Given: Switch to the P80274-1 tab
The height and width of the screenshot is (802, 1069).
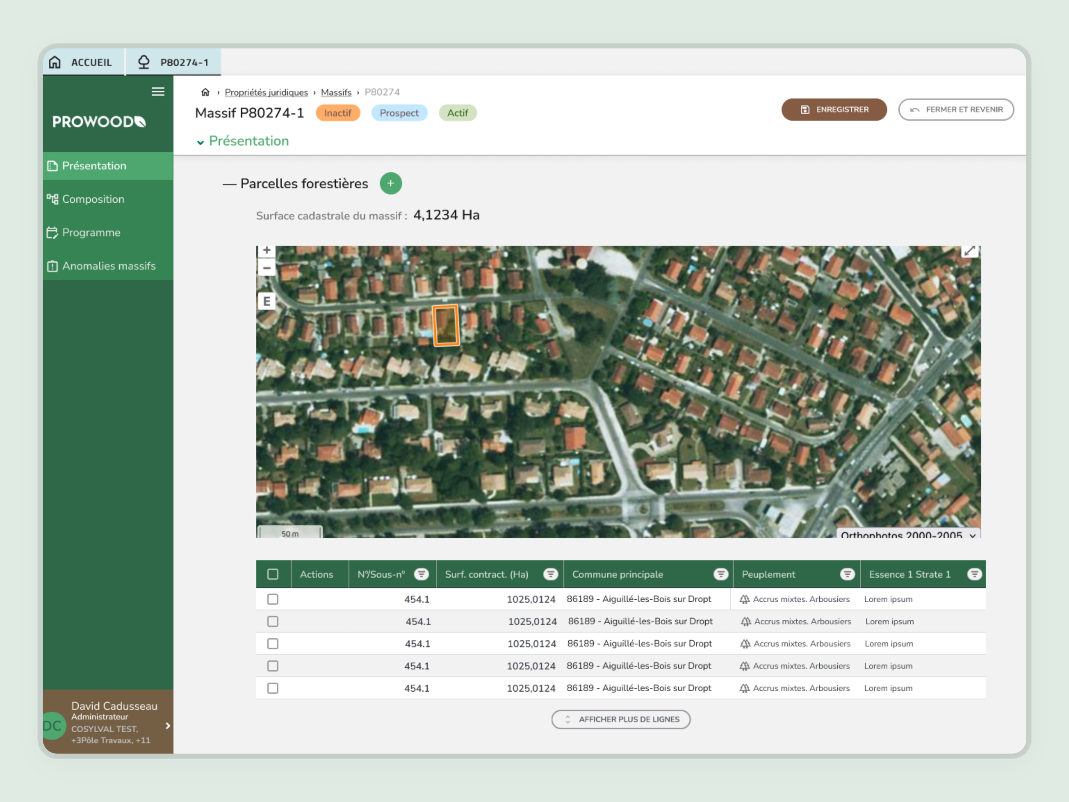Looking at the screenshot, I should click(174, 62).
